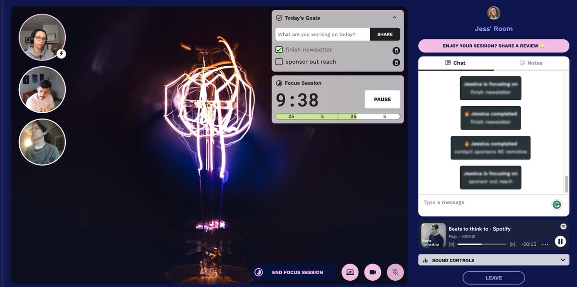This screenshot has height=287, width=577.
Task: Click the lightning bolt badge on avatar
Action: [61, 54]
